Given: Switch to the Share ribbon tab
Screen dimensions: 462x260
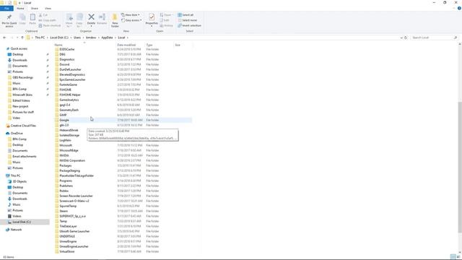Looking at the screenshot, I should click(x=34, y=8).
